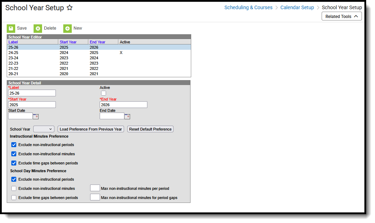
Task: Favorite School Year Setup with star icon
Action: click(70, 8)
